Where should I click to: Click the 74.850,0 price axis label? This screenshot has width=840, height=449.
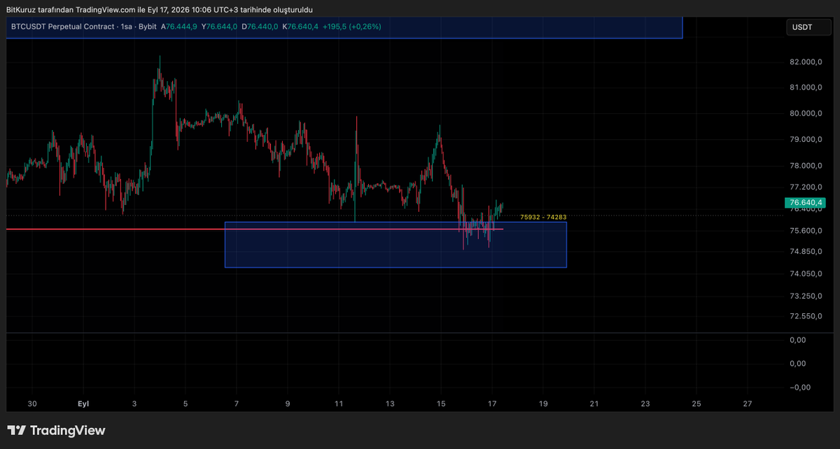coord(805,252)
